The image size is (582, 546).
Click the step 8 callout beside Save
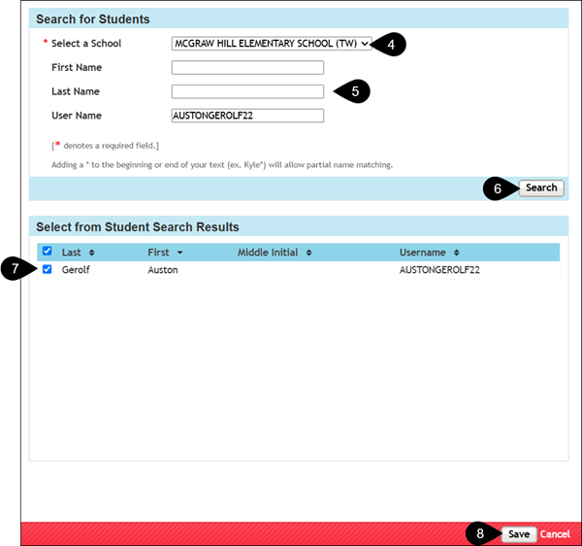click(481, 533)
